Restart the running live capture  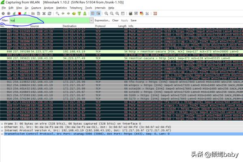[25, 13]
